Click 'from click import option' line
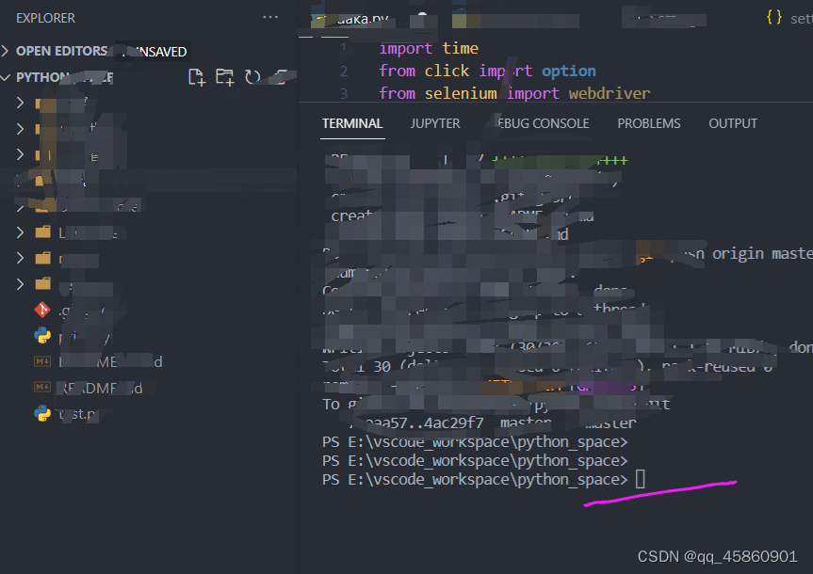This screenshot has height=574, width=813. pyautogui.click(x=487, y=71)
